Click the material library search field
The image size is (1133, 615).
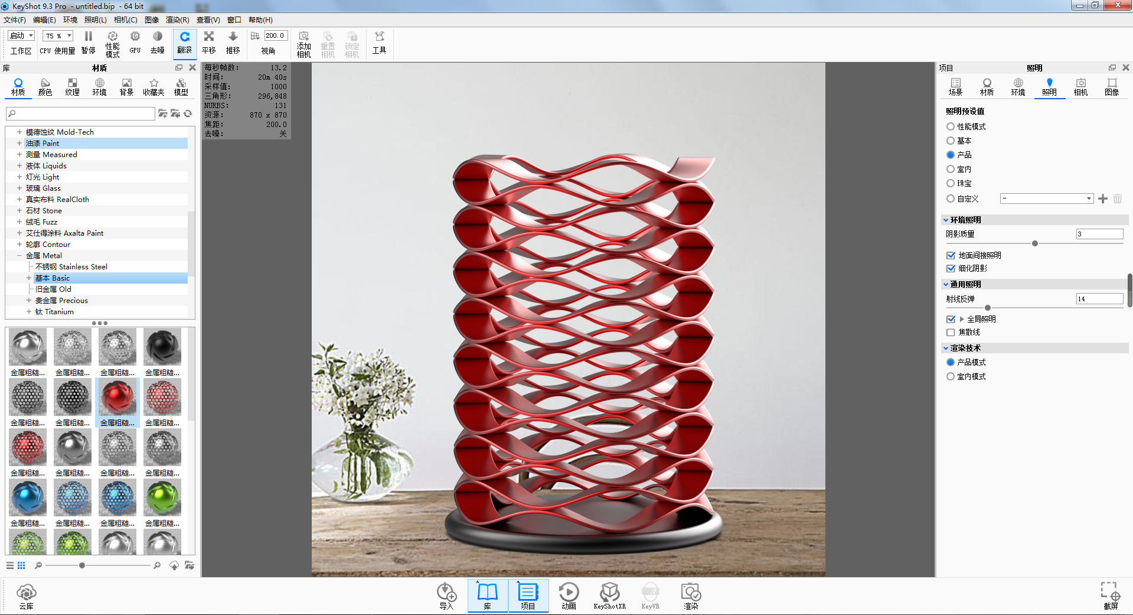tap(81, 113)
